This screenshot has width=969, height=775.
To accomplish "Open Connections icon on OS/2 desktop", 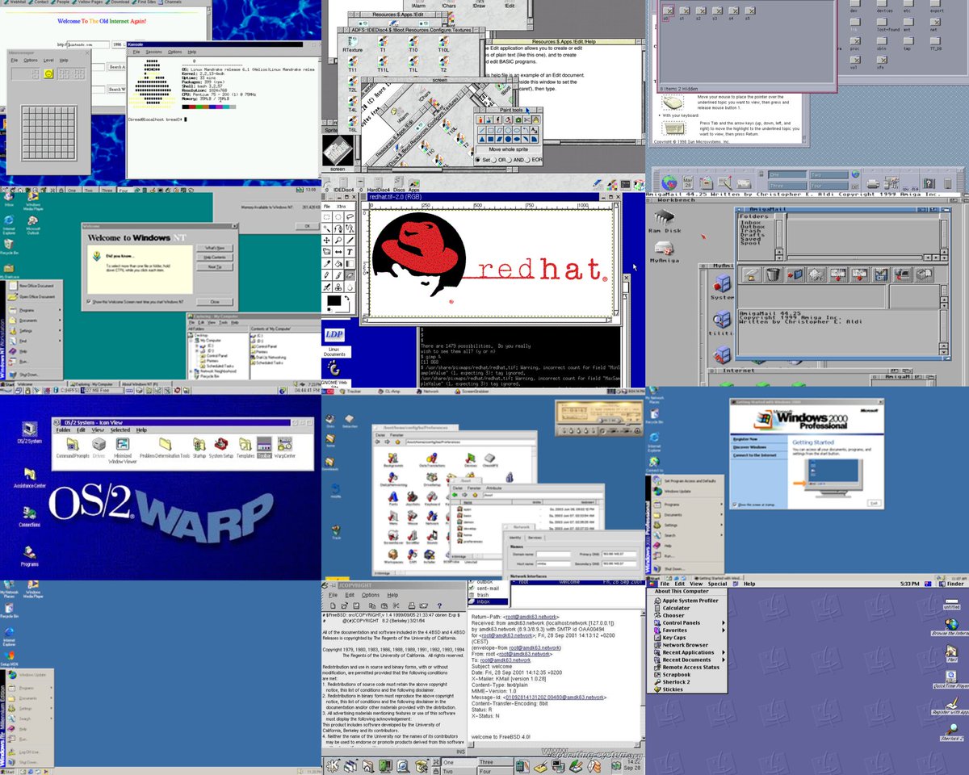I will [x=30, y=517].
